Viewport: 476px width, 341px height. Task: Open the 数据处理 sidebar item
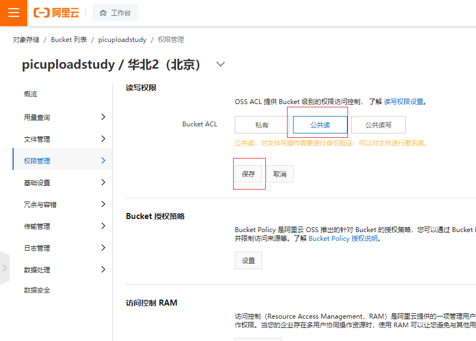pyautogui.click(x=36, y=270)
